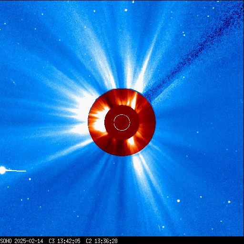The height and width of the screenshot is (244, 244).
Task: Click the bright star at top center
Action: pos(126,10)
